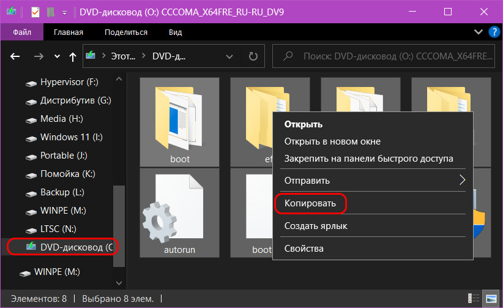Choose Открыть in context menu

point(303,124)
